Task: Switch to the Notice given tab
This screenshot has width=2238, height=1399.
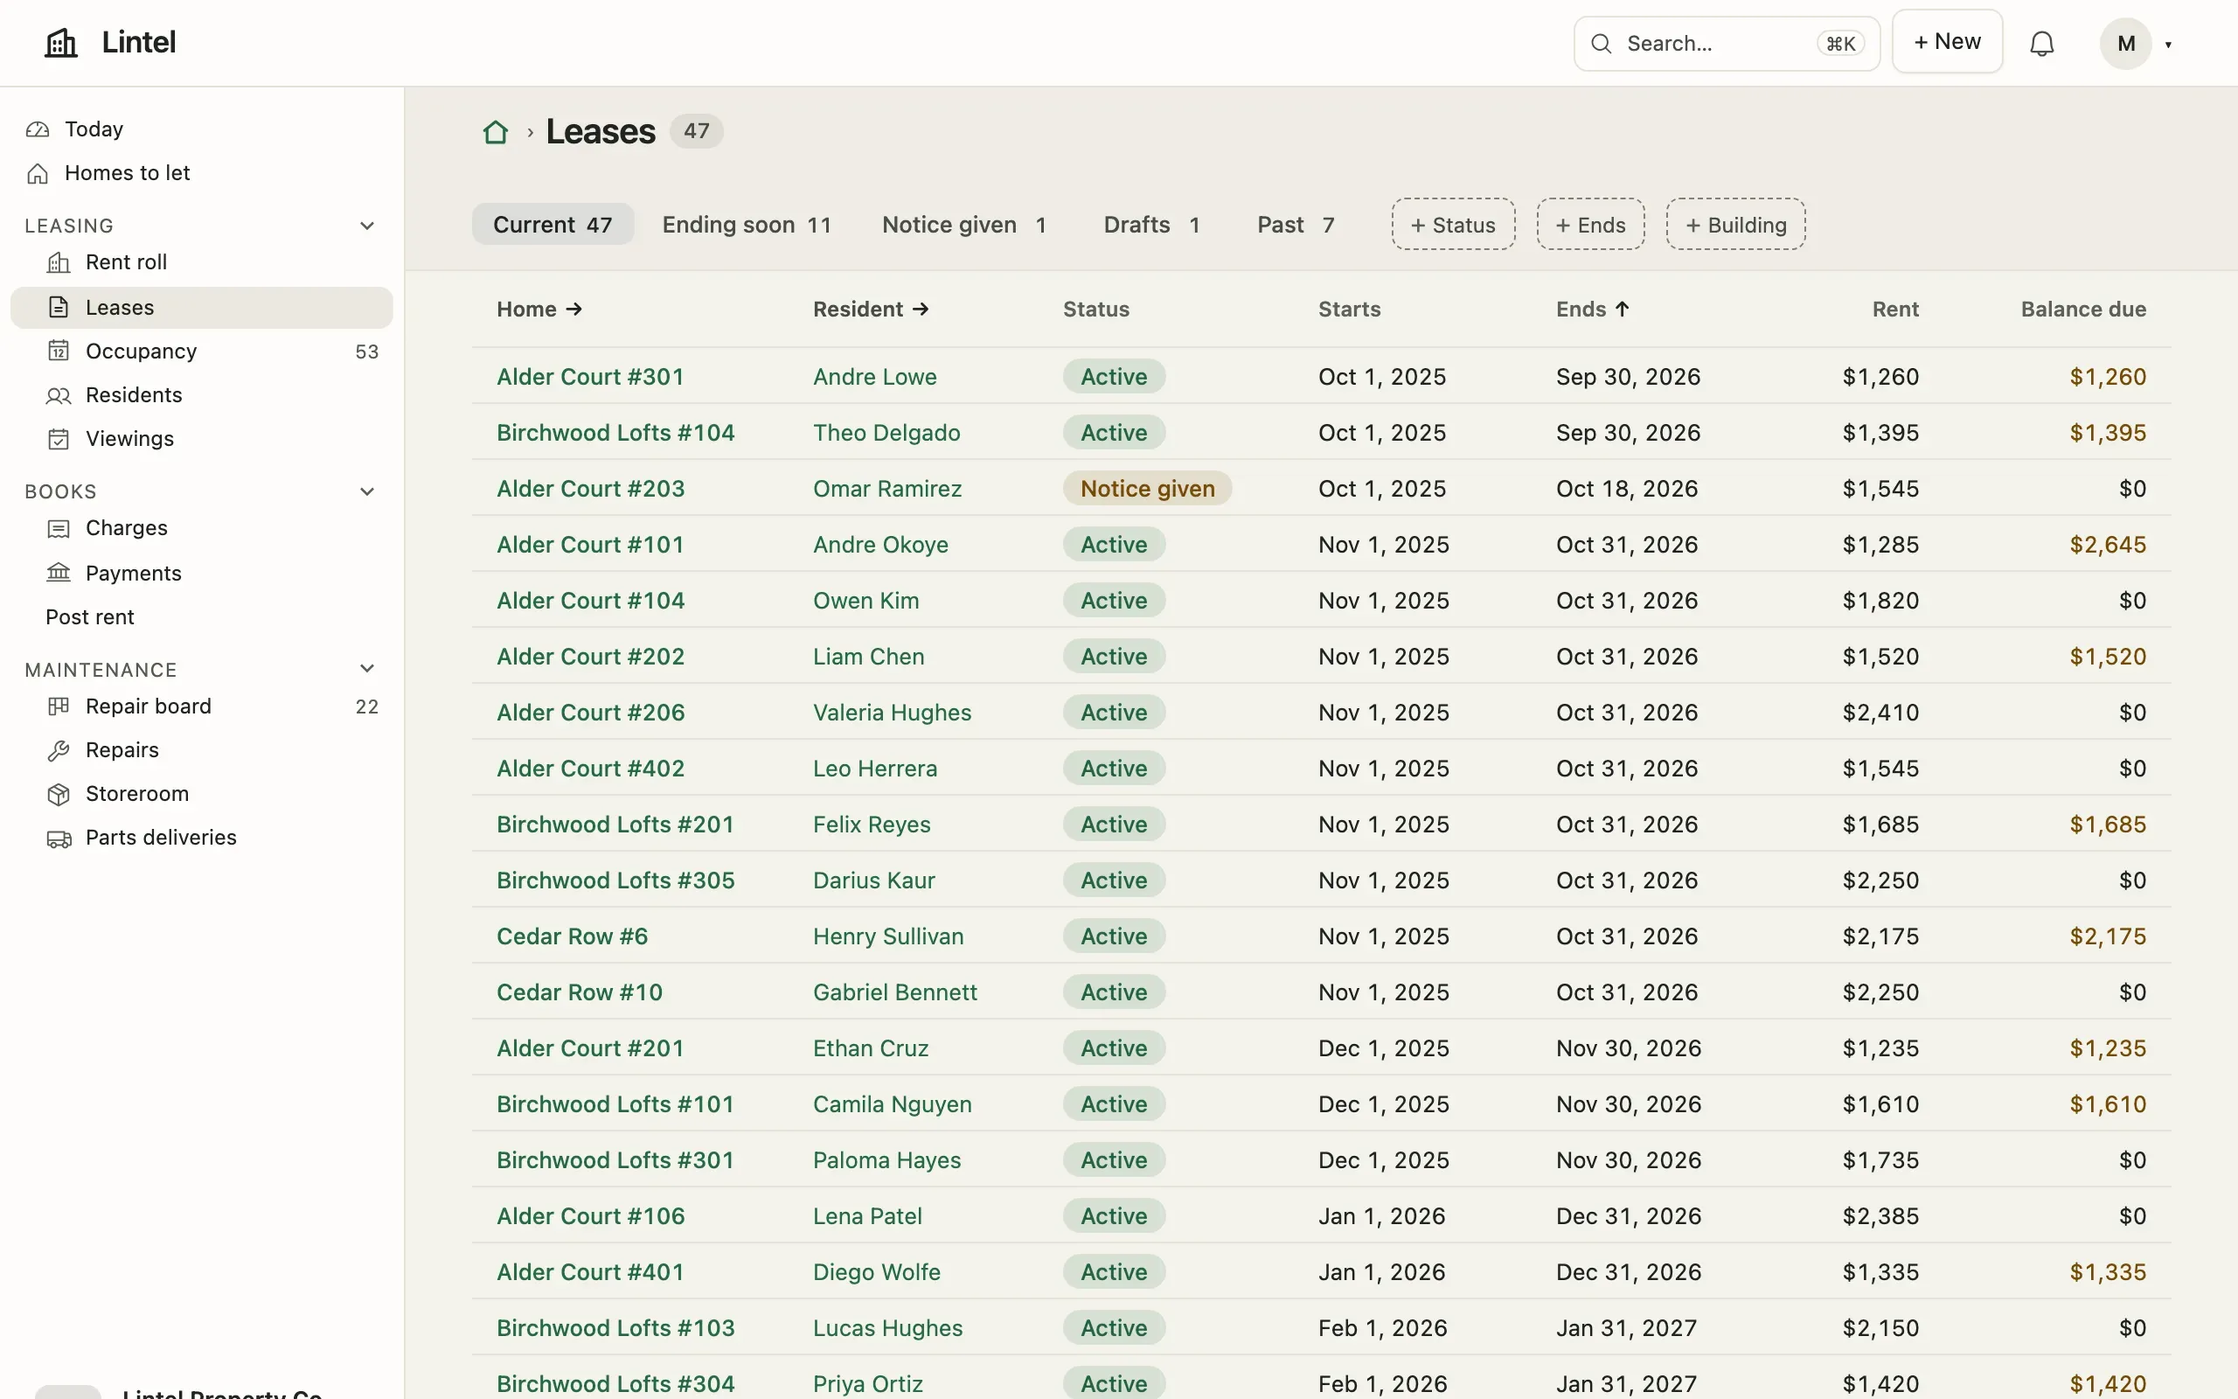Action: pyautogui.click(x=963, y=225)
